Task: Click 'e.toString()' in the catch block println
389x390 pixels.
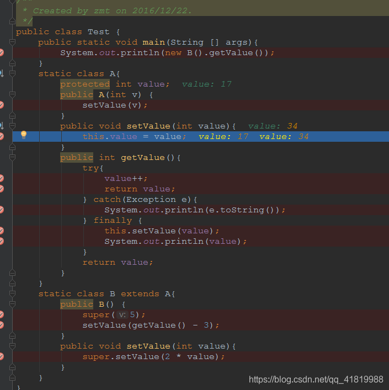Action: (242, 210)
